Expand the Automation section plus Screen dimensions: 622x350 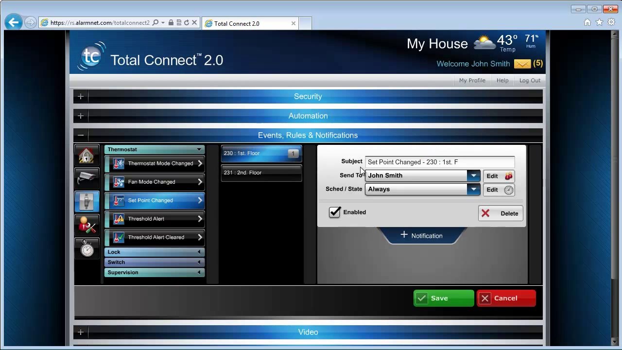click(81, 116)
